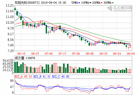Click the green 30PMA legend color marker
135x95 pixels.
click(x=113, y=3)
